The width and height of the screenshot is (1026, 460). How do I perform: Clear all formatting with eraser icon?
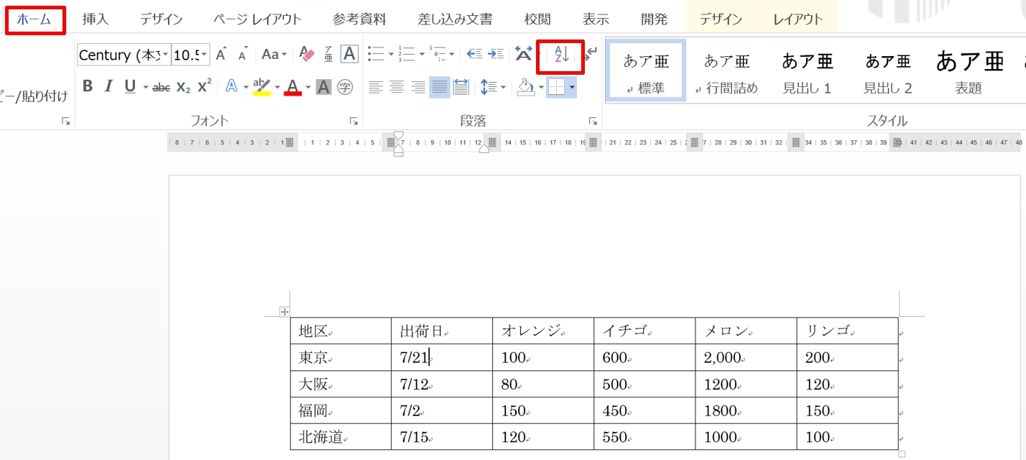pyautogui.click(x=307, y=54)
